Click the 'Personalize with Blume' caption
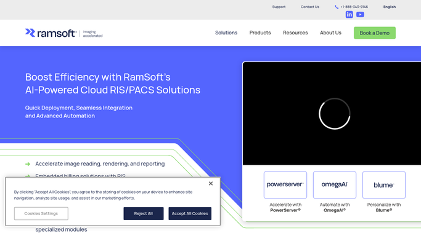 [x=384, y=207]
